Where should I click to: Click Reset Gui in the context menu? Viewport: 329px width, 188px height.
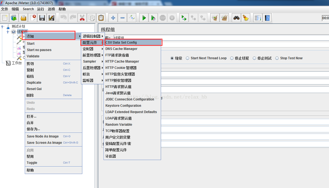(53, 89)
